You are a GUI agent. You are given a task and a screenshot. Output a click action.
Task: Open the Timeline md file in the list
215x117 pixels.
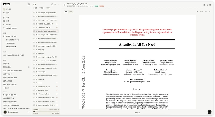[x=44, y=28]
